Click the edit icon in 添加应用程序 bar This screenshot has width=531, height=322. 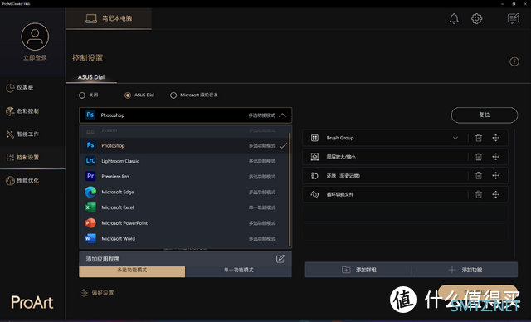pyautogui.click(x=280, y=259)
